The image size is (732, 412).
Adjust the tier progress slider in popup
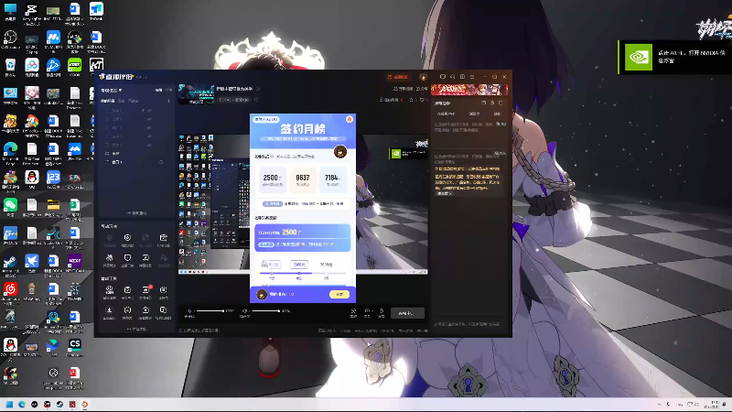point(303,273)
